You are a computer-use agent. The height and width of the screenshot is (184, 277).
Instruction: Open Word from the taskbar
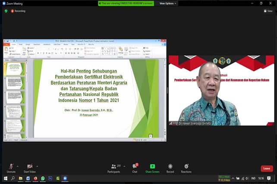(x=28, y=178)
